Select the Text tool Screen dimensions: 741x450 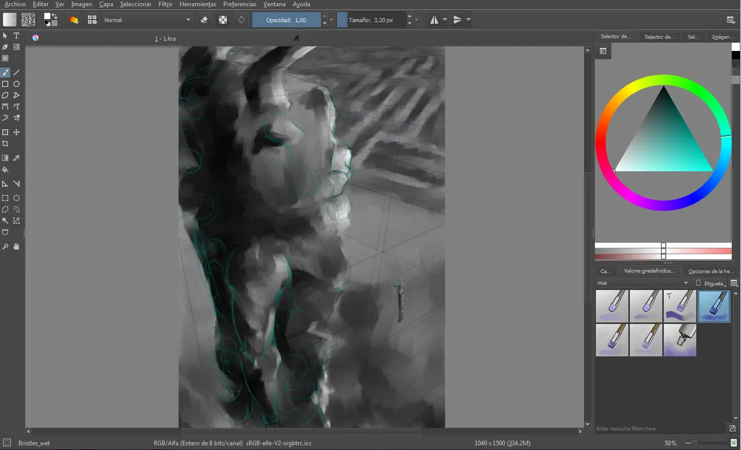pyautogui.click(x=16, y=36)
